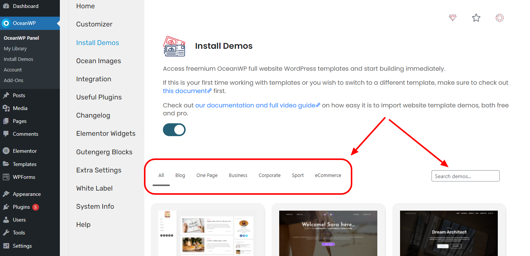Turn off the Install Demos toggle switch
The height and width of the screenshot is (256, 530).
(174, 130)
